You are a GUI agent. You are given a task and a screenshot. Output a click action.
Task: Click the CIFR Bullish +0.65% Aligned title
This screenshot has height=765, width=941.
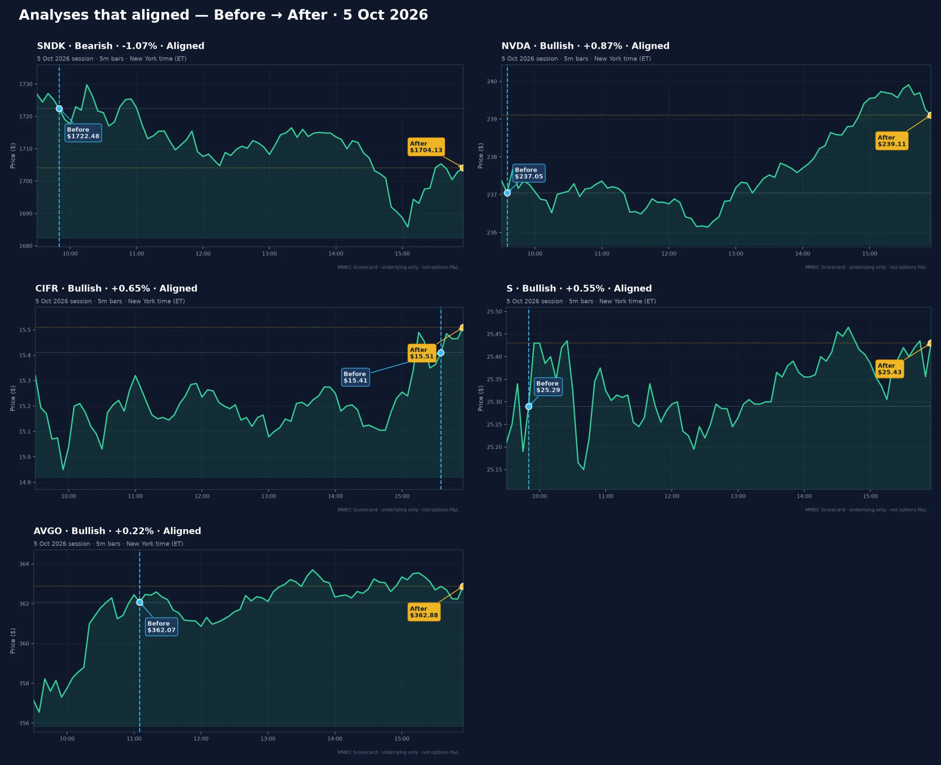[117, 288]
